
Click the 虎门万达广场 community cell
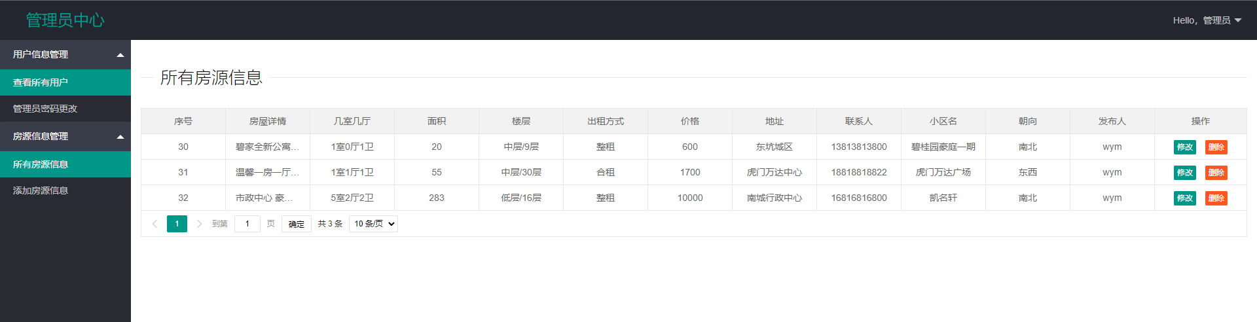[943, 172]
